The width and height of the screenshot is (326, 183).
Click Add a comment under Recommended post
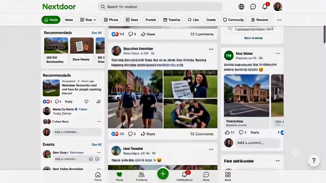[x=77, y=132]
